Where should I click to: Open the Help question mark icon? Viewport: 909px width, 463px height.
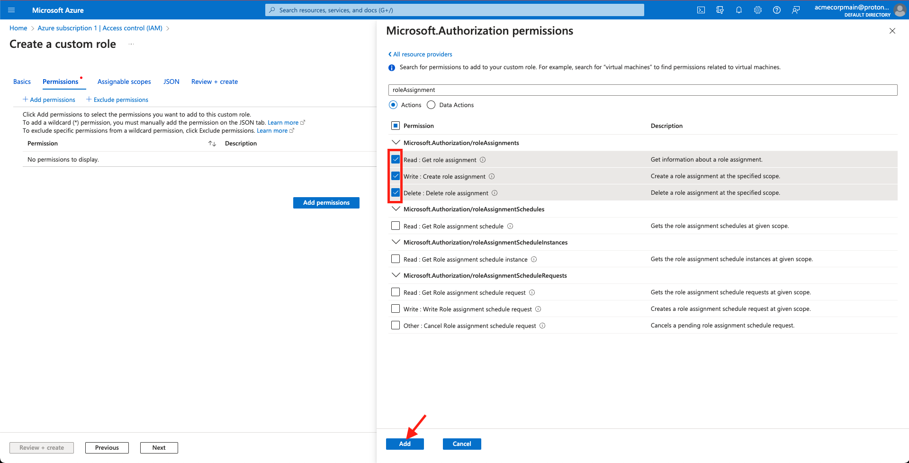[777, 10]
